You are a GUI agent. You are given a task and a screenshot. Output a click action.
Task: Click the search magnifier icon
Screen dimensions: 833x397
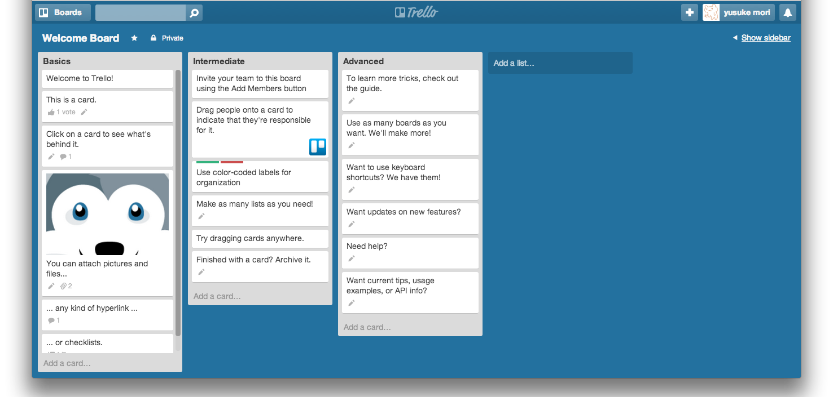click(x=194, y=13)
